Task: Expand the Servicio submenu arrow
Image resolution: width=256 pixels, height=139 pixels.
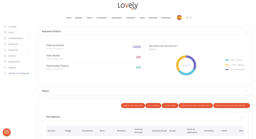Action: click(x=29, y=56)
